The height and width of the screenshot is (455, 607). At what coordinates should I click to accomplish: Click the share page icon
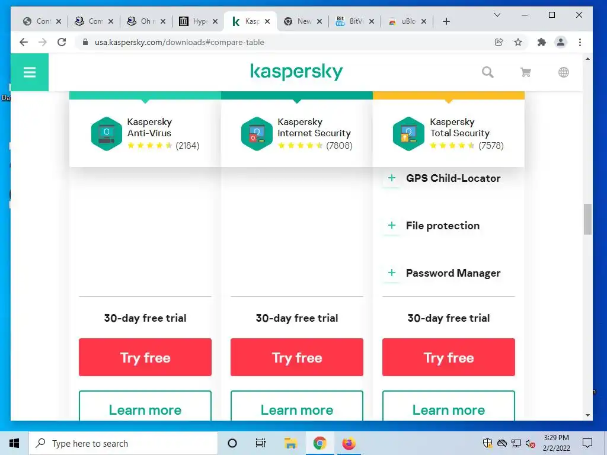click(x=499, y=42)
